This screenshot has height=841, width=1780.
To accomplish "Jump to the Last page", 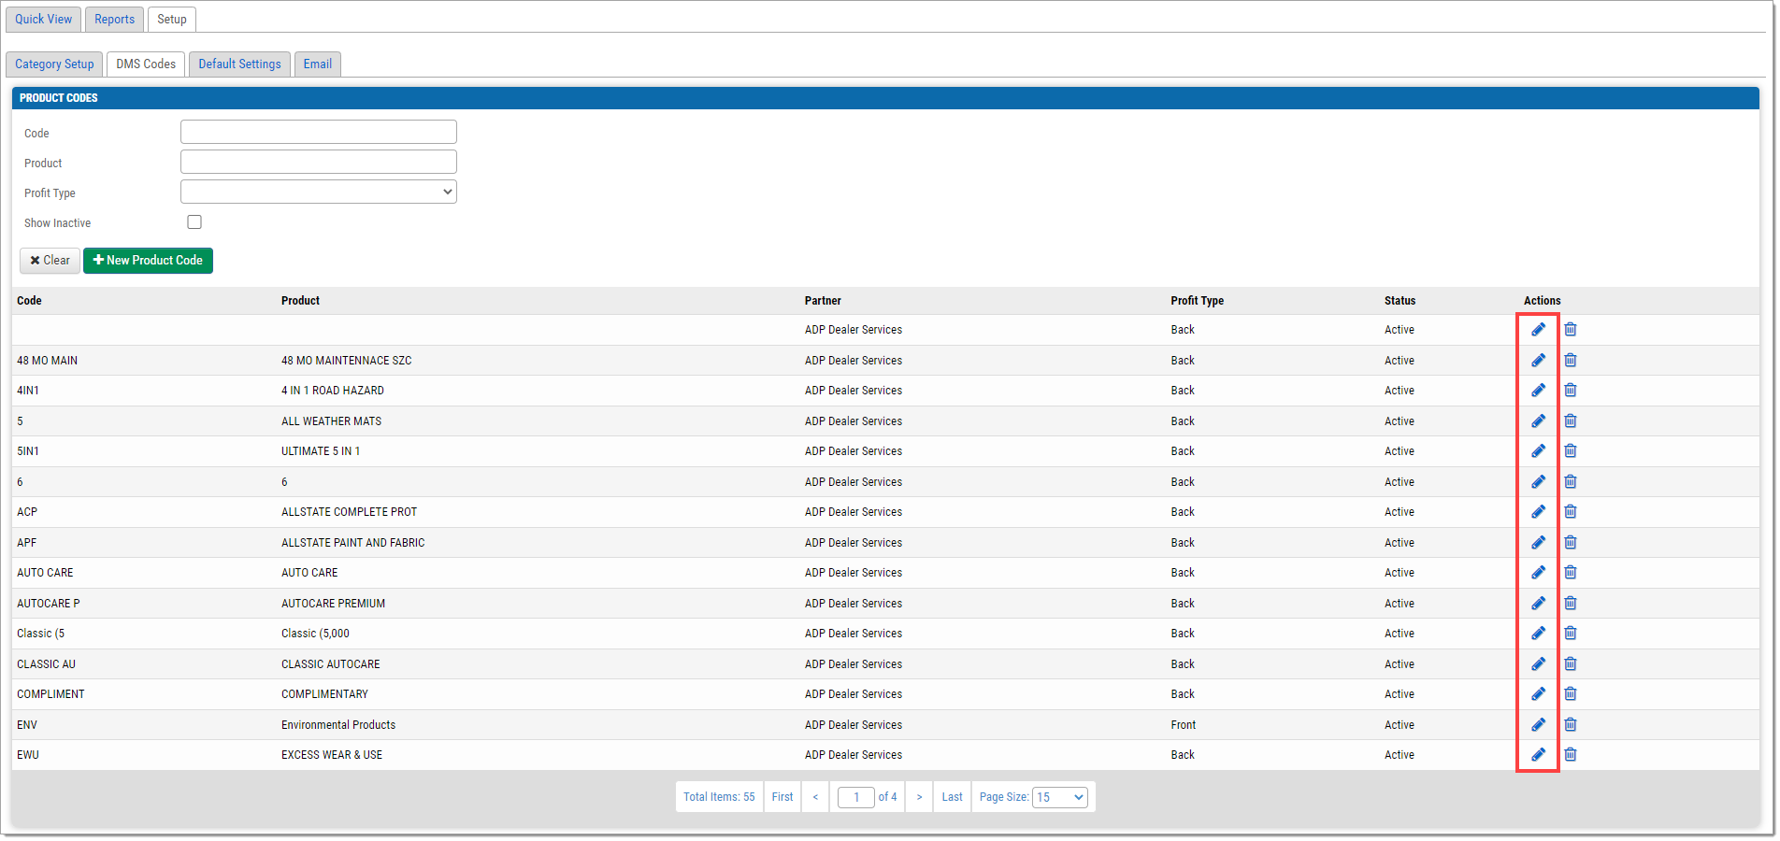I will [x=952, y=797].
